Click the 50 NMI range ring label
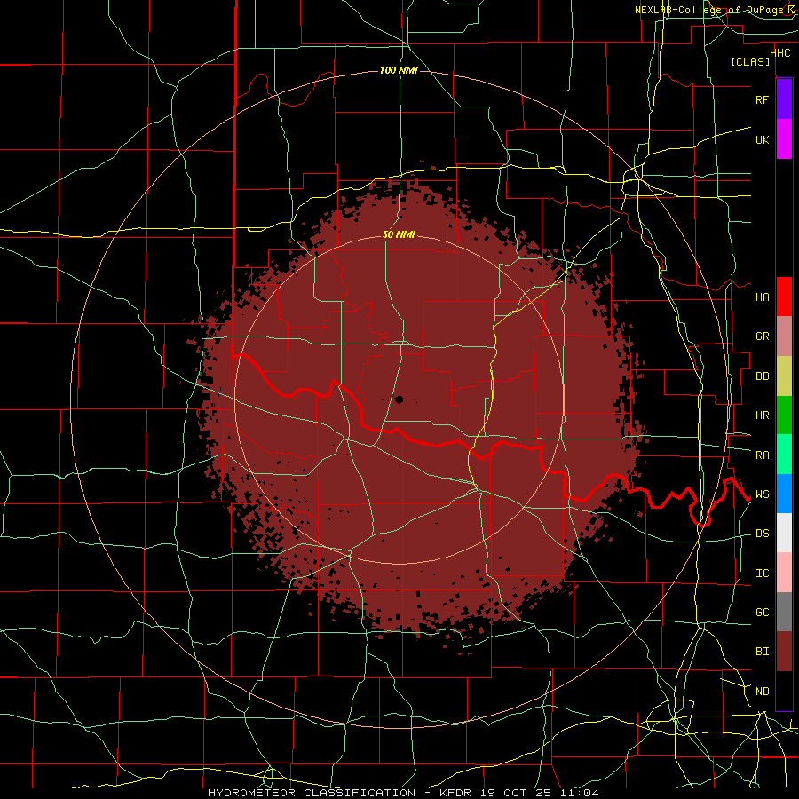Image resolution: width=799 pixels, height=799 pixels. click(x=399, y=234)
